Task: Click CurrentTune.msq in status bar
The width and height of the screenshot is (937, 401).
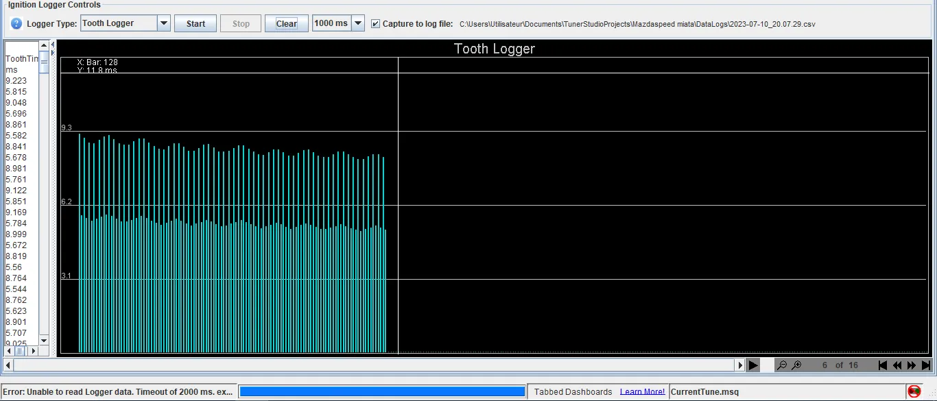Action: [704, 392]
